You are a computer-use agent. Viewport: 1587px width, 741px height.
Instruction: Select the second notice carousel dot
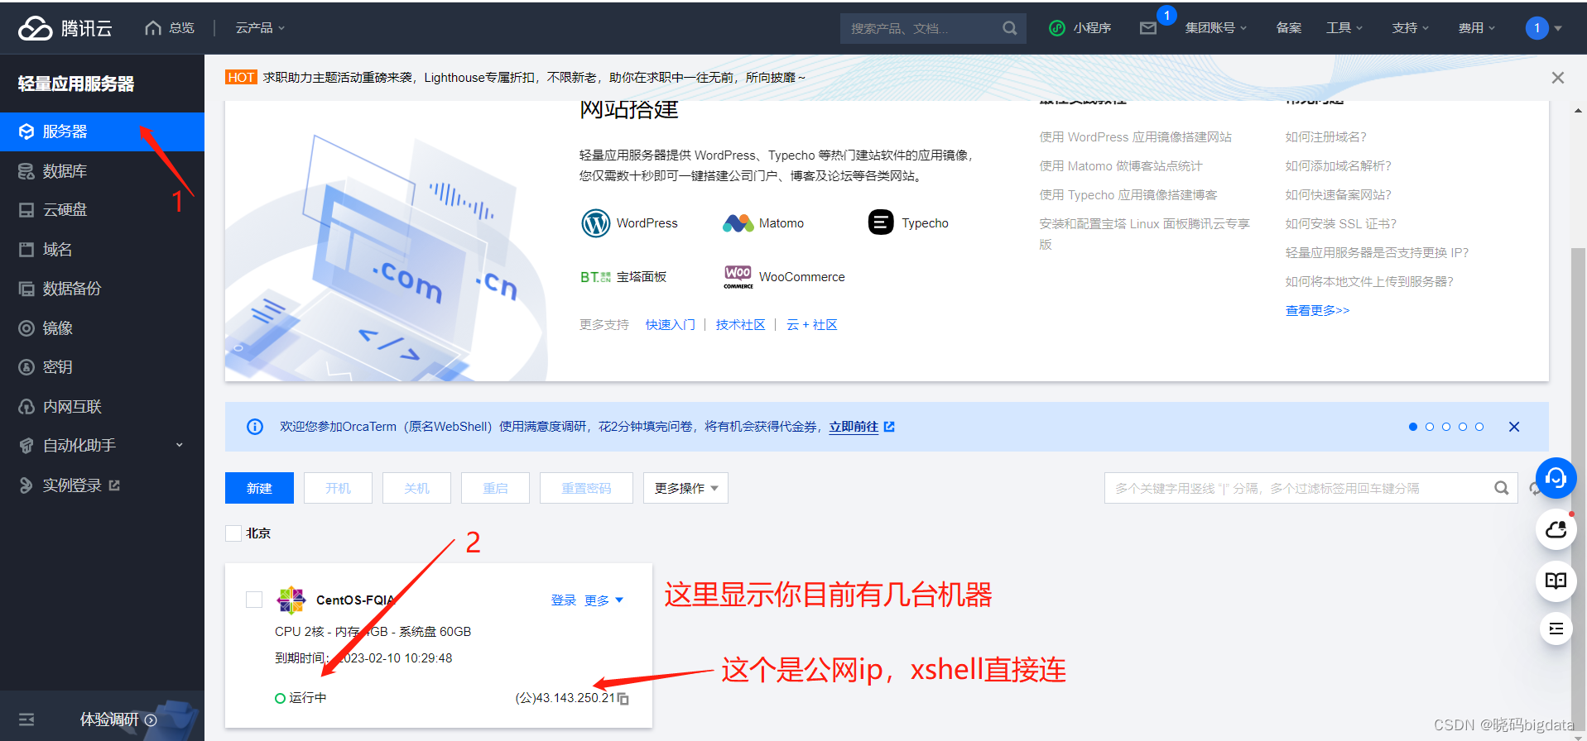1430,427
